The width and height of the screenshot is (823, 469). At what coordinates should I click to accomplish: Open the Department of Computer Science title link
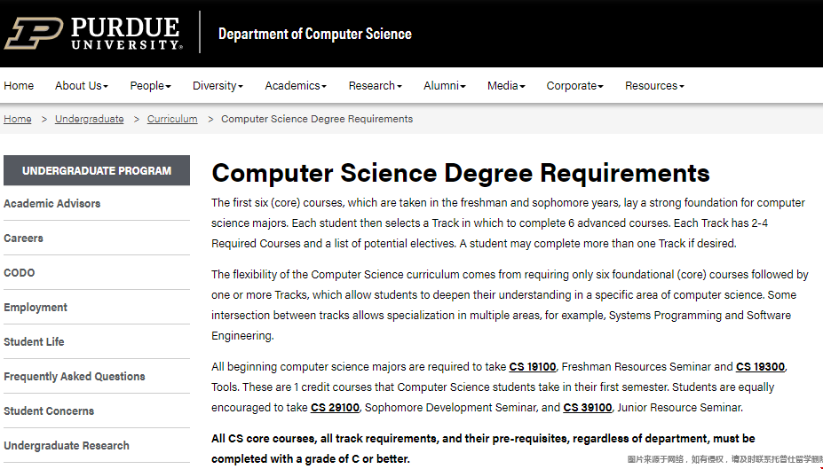315,34
